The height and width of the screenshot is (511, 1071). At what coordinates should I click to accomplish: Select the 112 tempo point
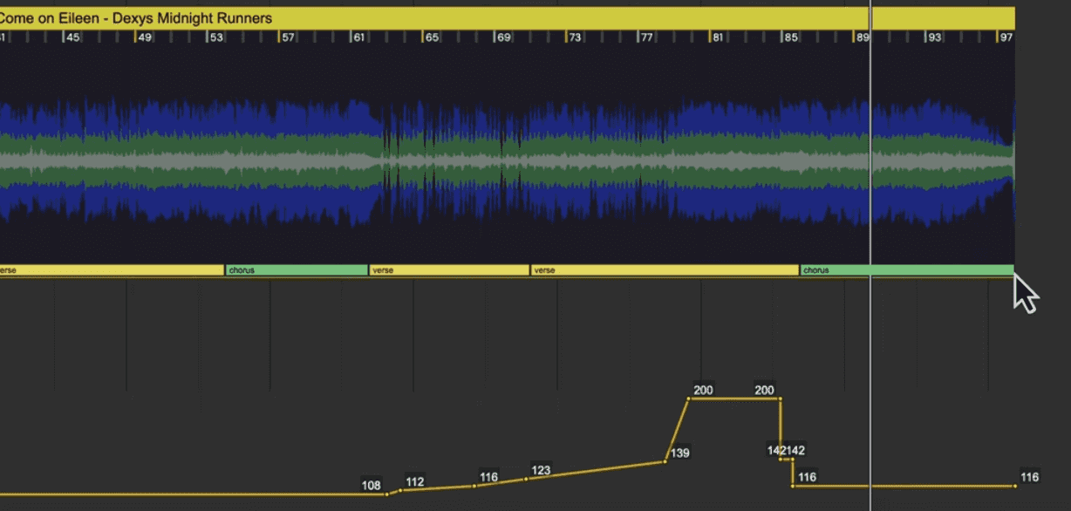tap(401, 490)
